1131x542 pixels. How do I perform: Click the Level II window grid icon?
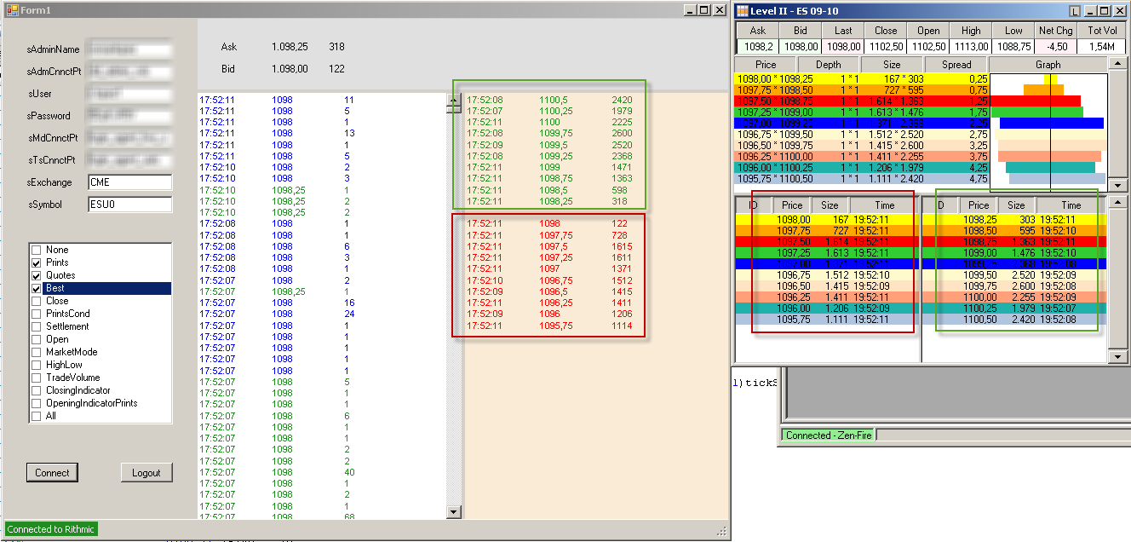click(x=743, y=10)
